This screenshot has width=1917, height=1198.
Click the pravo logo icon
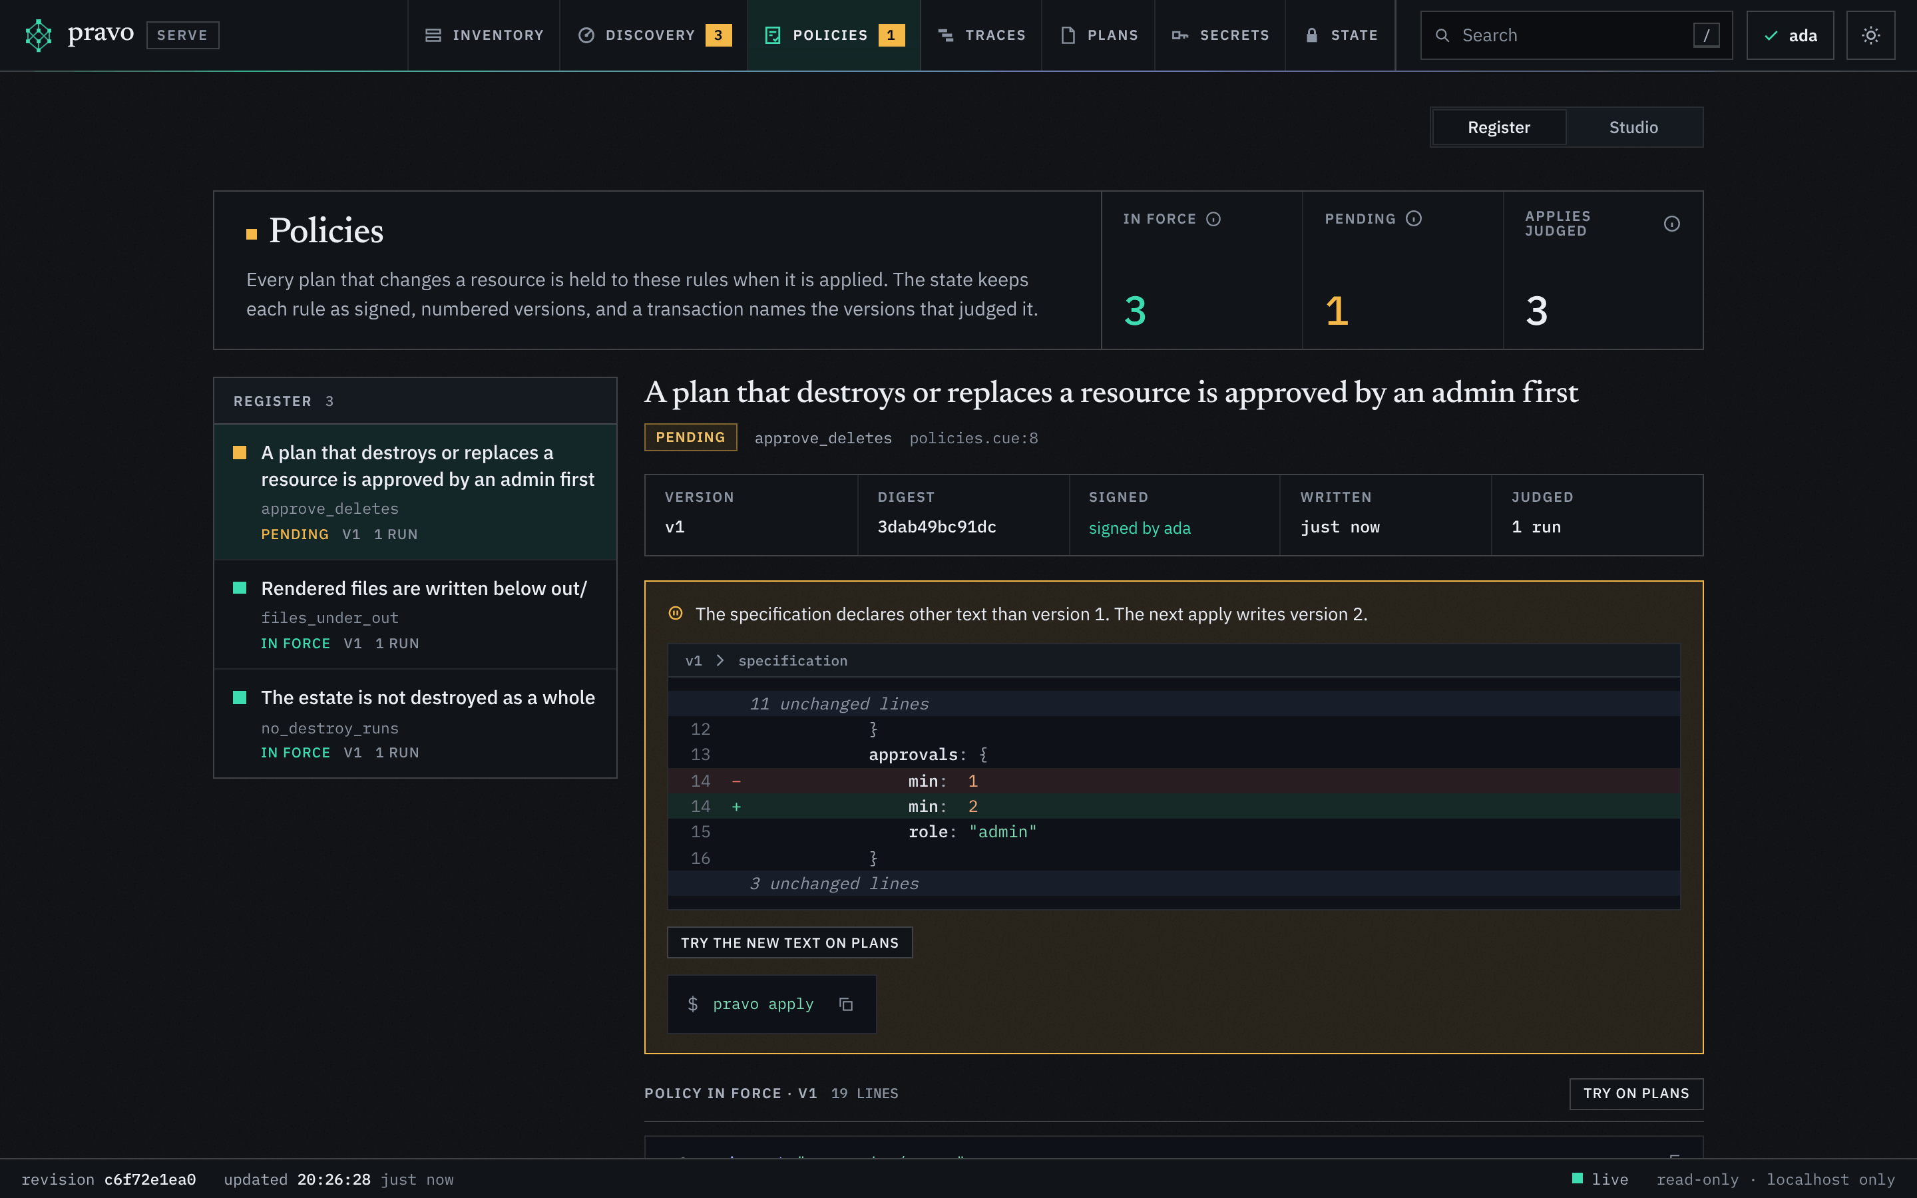click(x=38, y=35)
